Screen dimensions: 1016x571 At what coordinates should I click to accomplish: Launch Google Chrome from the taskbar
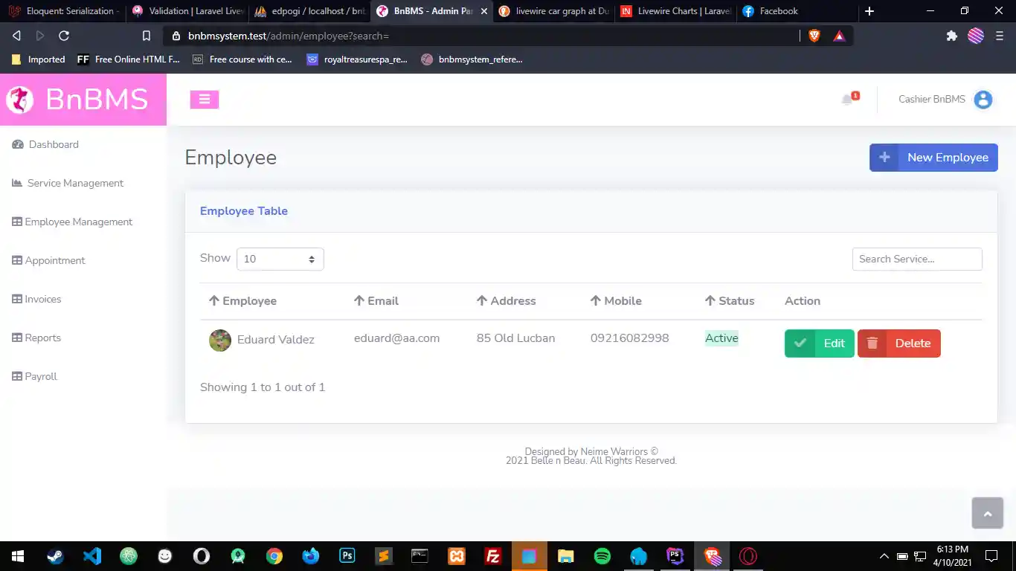click(x=274, y=556)
